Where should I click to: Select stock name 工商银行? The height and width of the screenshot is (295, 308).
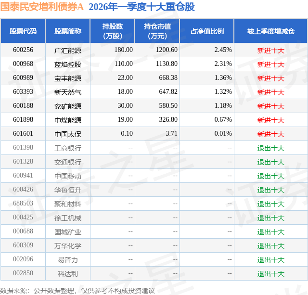(x=68, y=148)
